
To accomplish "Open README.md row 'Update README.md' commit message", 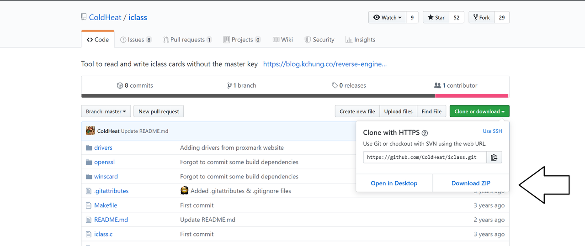I will pos(207,220).
